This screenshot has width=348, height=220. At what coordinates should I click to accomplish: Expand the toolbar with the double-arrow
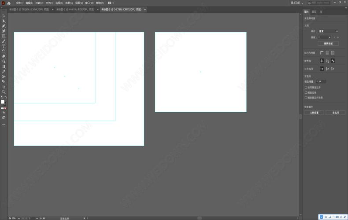(2, 8)
